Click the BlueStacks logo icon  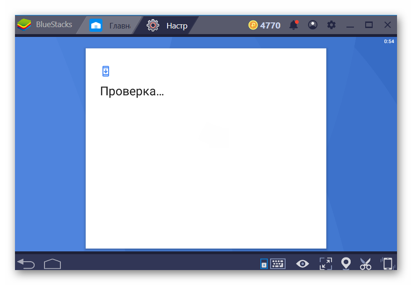tap(24, 25)
